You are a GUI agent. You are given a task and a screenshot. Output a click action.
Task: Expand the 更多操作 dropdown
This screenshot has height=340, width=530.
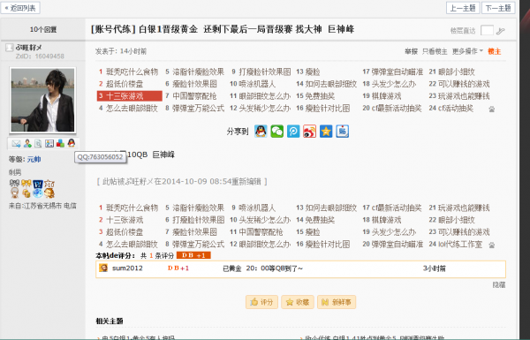pos(467,51)
